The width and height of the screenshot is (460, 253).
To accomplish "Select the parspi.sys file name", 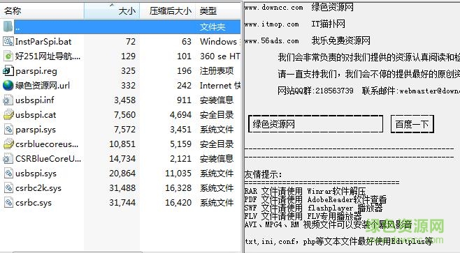I will [36, 129].
